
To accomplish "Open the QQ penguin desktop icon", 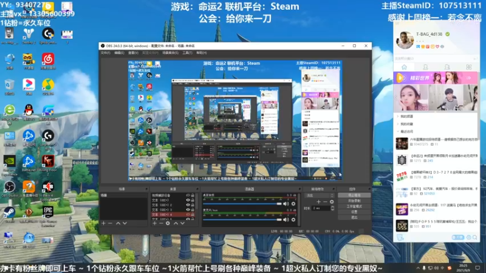I will click(x=29, y=112).
